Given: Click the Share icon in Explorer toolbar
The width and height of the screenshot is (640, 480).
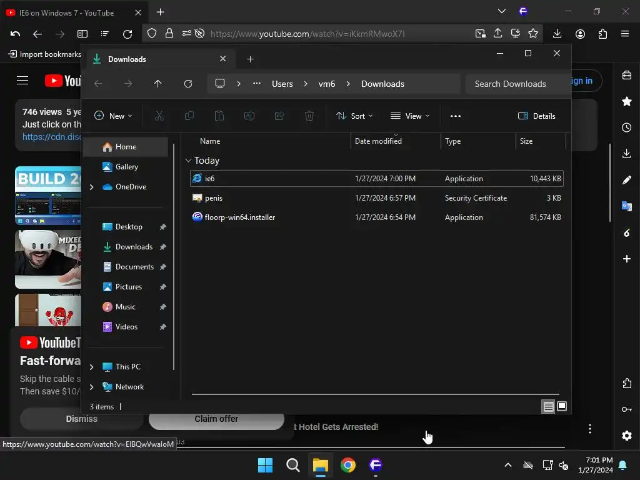Looking at the screenshot, I should point(279,116).
